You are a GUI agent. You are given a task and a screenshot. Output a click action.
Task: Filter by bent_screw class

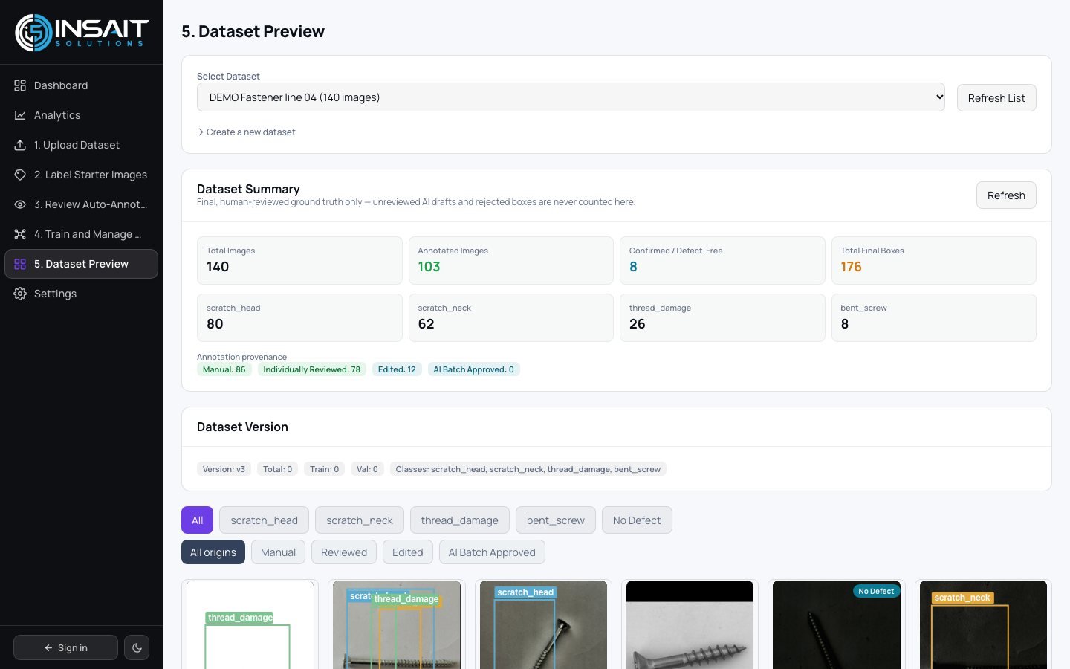[556, 520]
